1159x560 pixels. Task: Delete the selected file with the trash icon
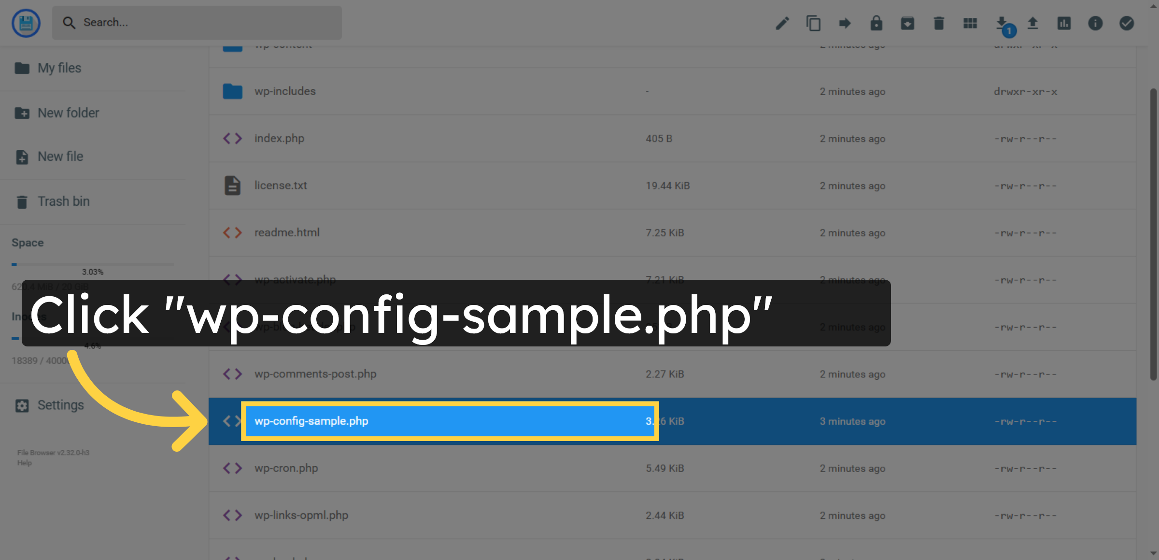pyautogui.click(x=938, y=23)
